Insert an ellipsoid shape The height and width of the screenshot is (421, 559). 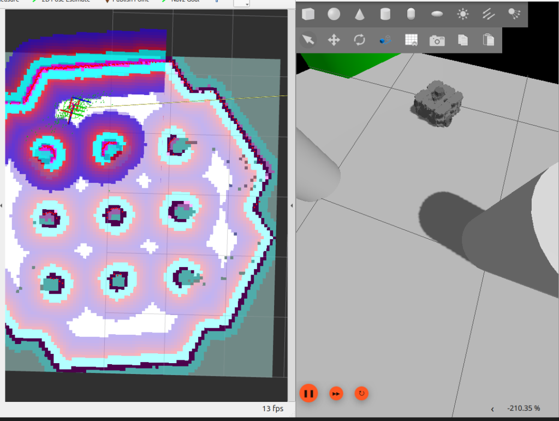point(437,14)
